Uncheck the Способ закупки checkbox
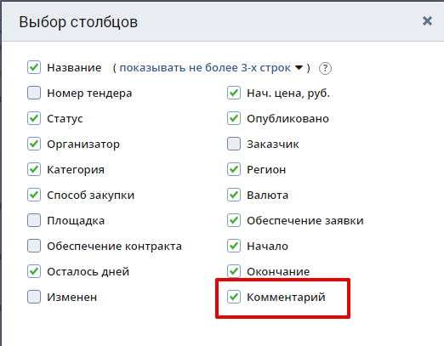Screen dimensions: 444x346 [x=34, y=195]
